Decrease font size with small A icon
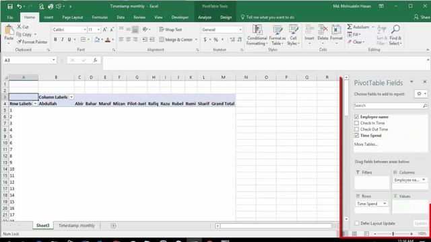 (112, 30)
